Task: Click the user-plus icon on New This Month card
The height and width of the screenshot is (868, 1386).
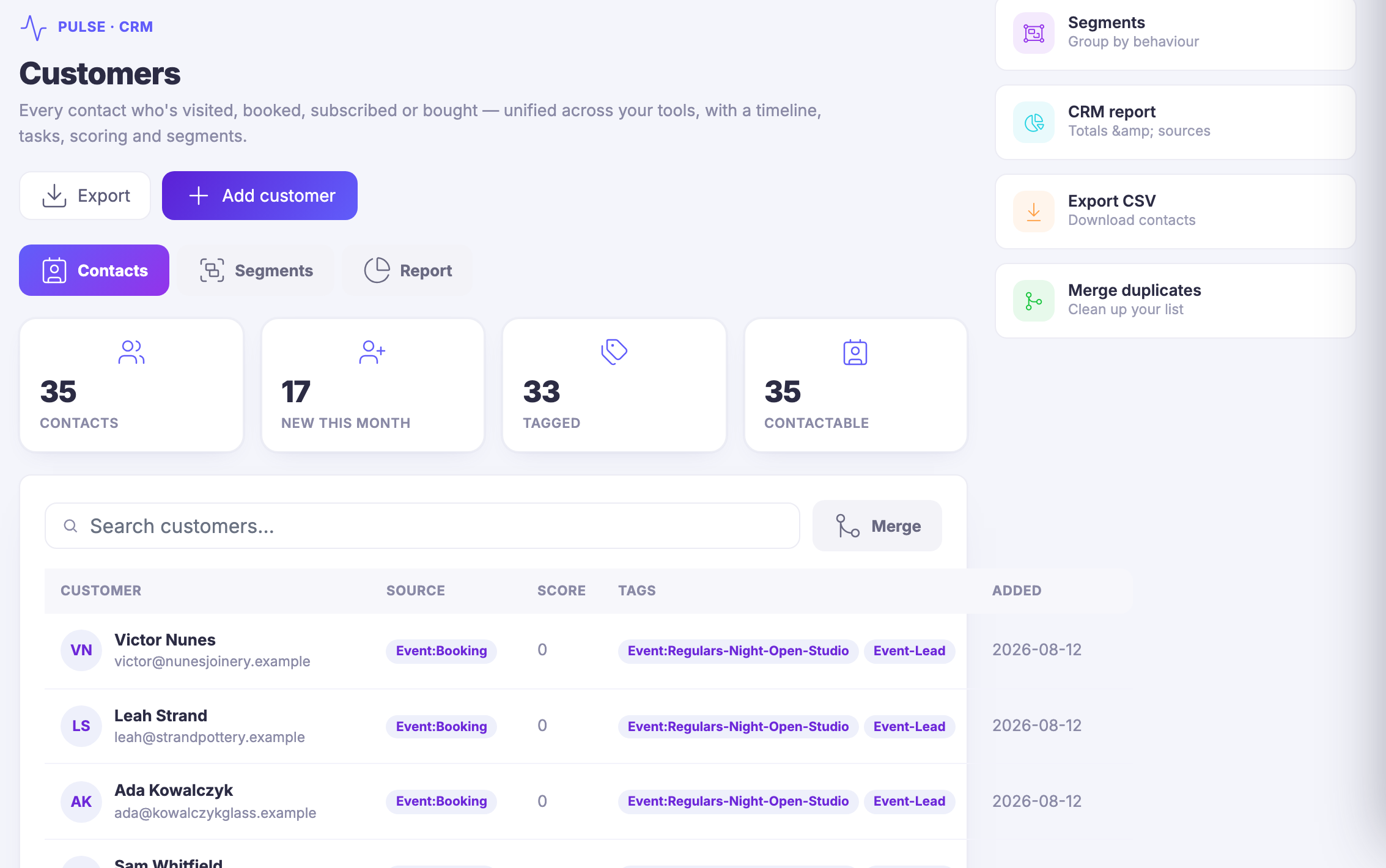Action: tap(372, 352)
